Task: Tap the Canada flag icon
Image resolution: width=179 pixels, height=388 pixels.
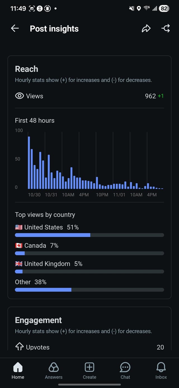Action: point(19,246)
